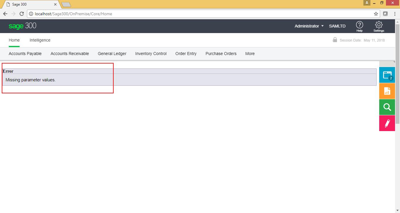This screenshot has width=400, height=213.
Task: Open the General Ledger menu
Action: [x=112, y=54]
